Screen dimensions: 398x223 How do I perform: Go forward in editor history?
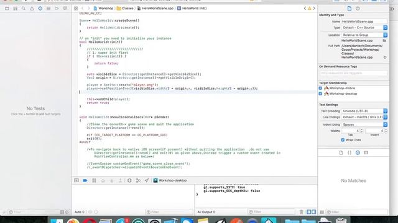[88, 8]
